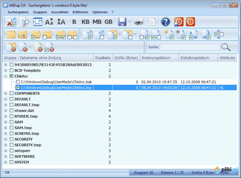Sort by Gruppe - Dateiname ohne Endung header
The height and width of the screenshot is (178, 241).
48,58
